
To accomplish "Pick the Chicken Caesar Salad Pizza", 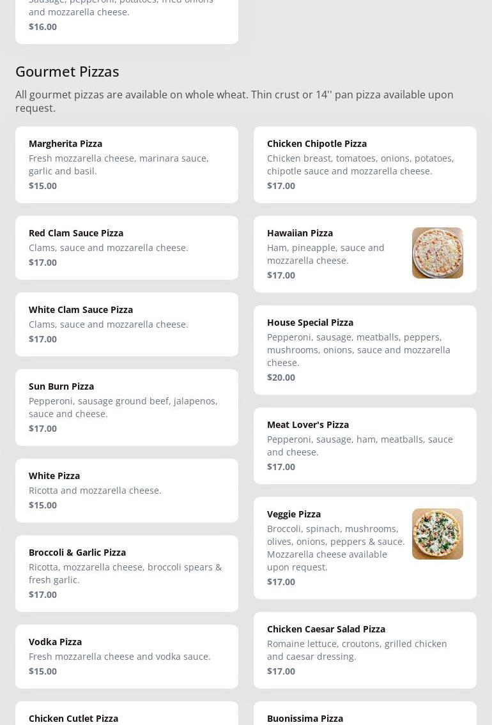I will coord(365,650).
